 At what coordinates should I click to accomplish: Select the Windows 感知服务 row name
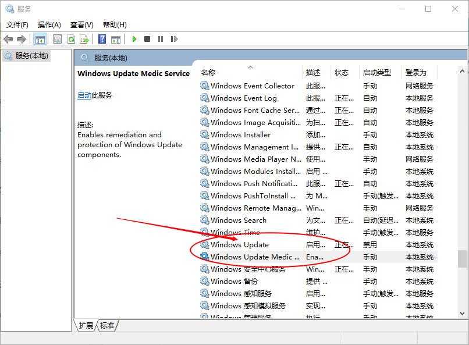coord(241,294)
